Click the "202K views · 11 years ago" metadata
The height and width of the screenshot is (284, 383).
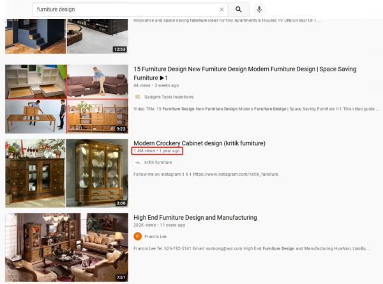coord(160,225)
